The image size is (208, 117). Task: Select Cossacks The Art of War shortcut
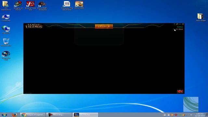coord(67,6)
